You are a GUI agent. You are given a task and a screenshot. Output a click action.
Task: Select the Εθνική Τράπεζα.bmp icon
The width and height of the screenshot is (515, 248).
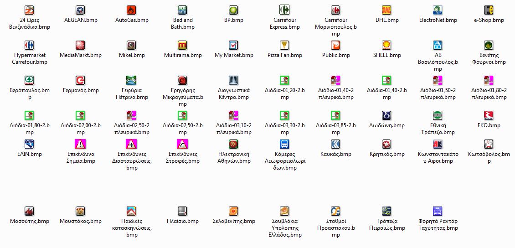[x=438, y=116]
